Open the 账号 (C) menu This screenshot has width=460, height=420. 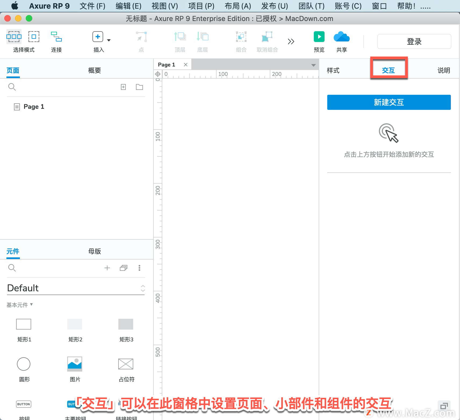coord(348,6)
